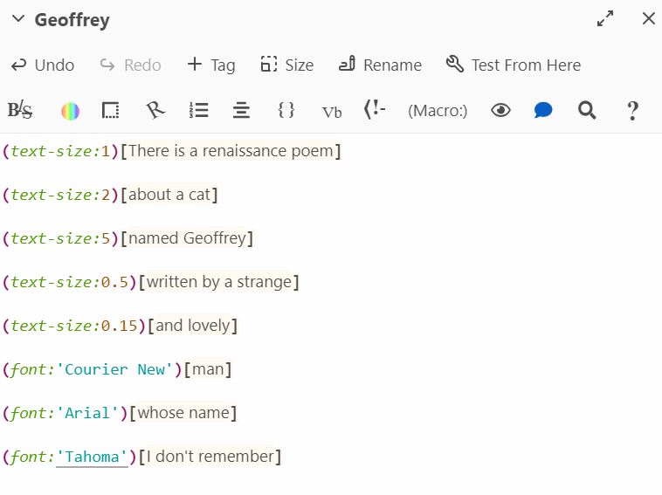
Task: Add a Tag to the passage
Action: [211, 65]
